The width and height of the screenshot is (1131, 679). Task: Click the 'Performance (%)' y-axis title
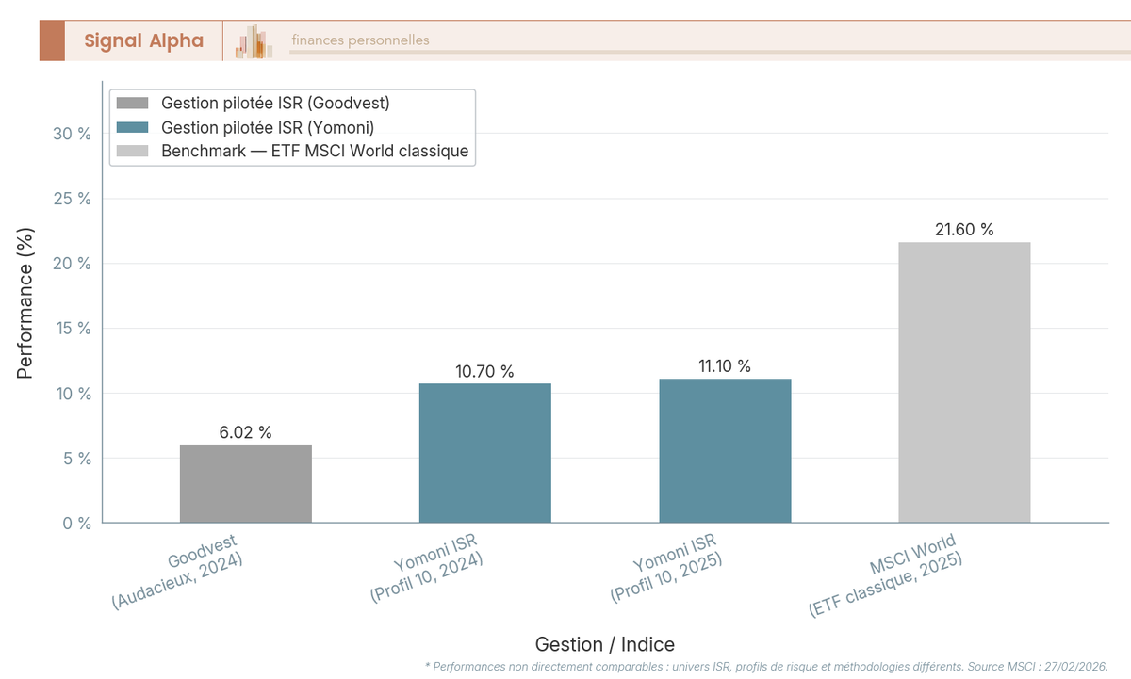[x=25, y=303]
